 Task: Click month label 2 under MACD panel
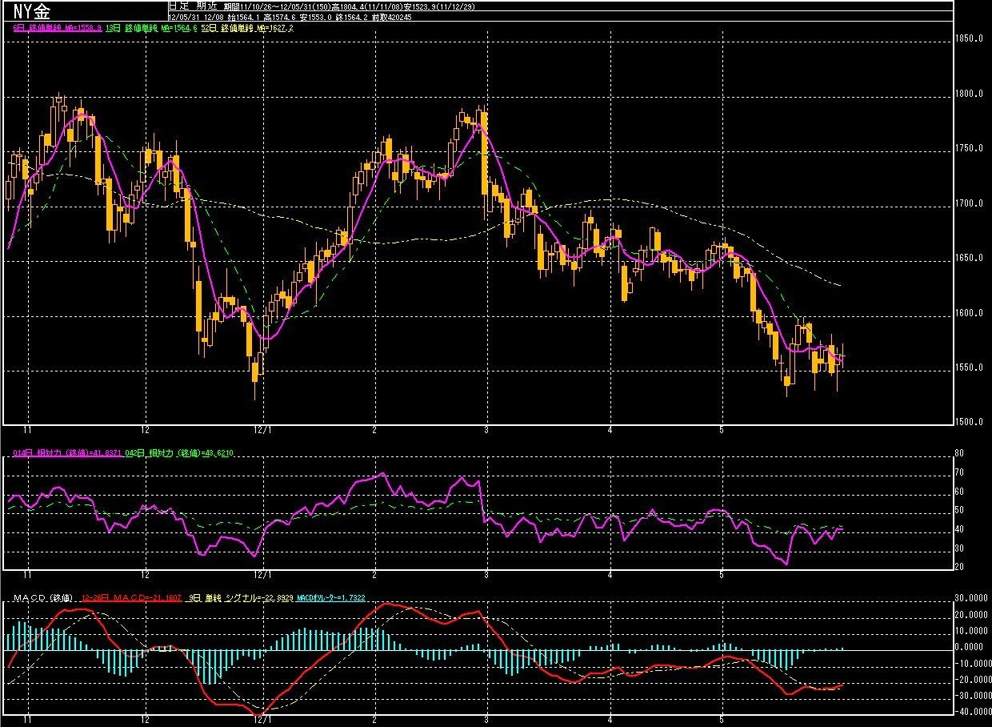pos(374,719)
